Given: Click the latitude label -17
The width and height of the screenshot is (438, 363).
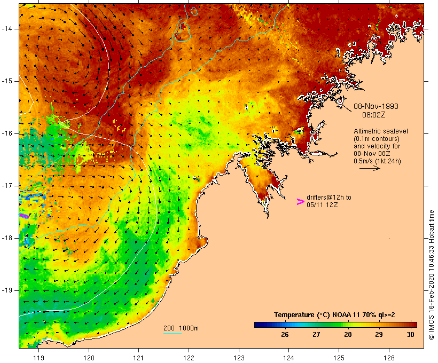Looking at the screenshot, I should coord(7,186).
